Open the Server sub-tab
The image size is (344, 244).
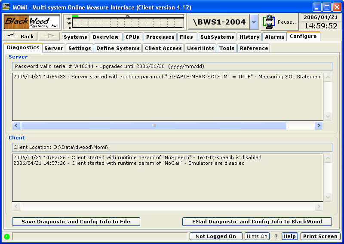[x=54, y=48]
